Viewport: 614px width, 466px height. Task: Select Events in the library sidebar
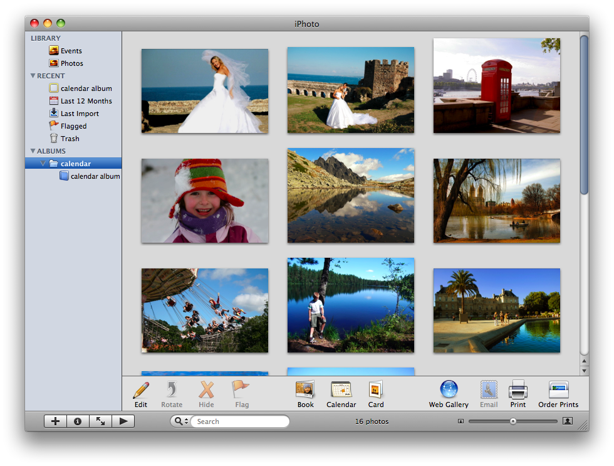click(71, 51)
